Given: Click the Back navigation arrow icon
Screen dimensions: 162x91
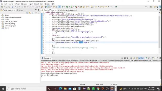Looking at the screenshot, I should (106, 7).
